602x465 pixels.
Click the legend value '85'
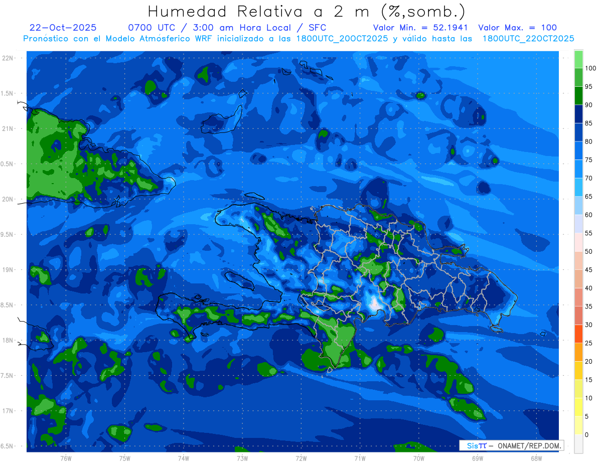(588, 123)
